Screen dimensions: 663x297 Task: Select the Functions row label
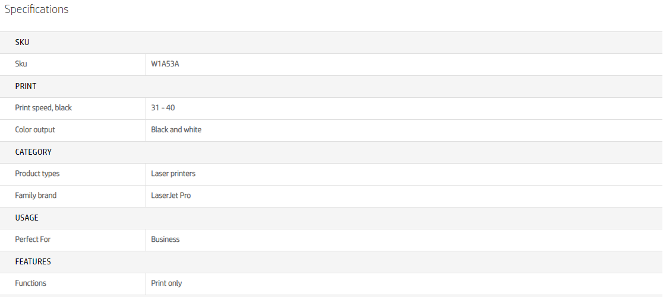click(30, 283)
